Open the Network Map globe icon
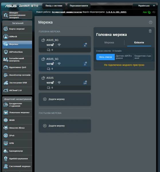Viewport: 160px width, 172px height. 6,29
